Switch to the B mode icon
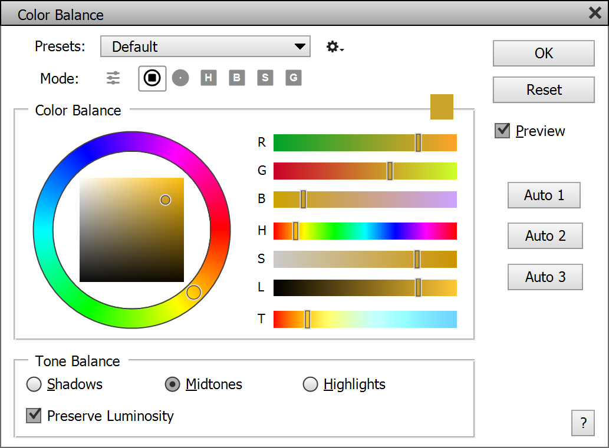Screen dimensions: 609x448 click(x=237, y=78)
